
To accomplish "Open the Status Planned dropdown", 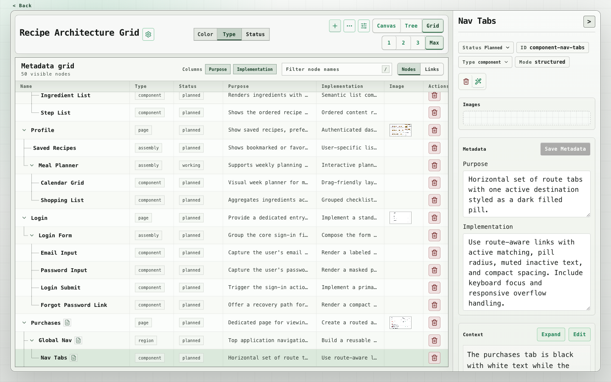I will click(x=486, y=48).
